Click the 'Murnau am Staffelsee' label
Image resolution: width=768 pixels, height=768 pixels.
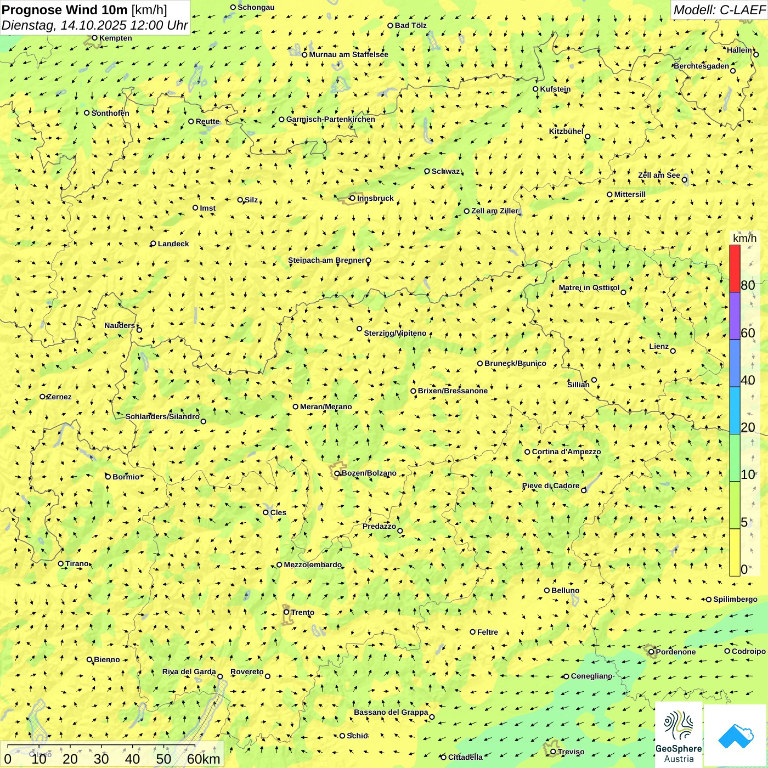coord(348,54)
